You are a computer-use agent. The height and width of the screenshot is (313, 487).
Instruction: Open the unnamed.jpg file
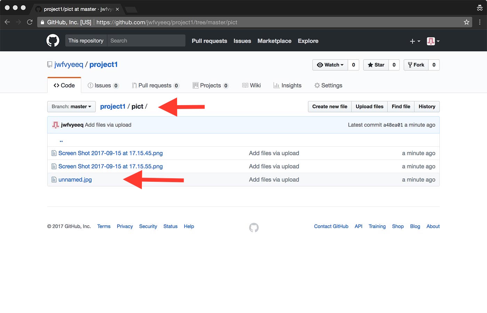coord(75,180)
